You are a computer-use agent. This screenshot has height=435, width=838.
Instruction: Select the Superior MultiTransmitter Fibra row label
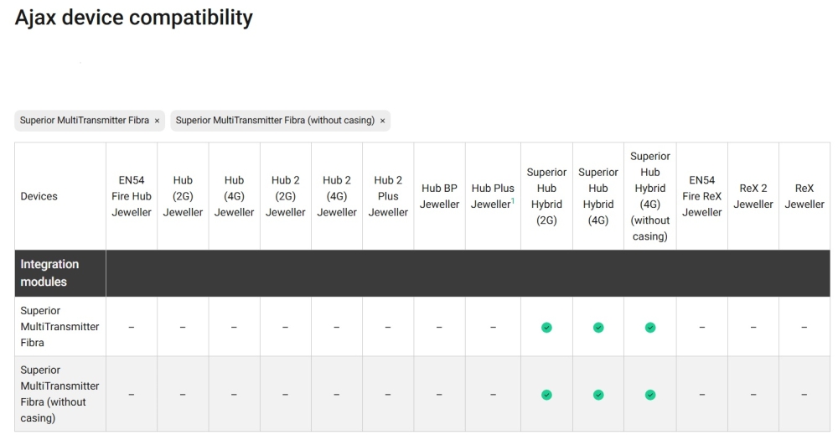click(59, 327)
